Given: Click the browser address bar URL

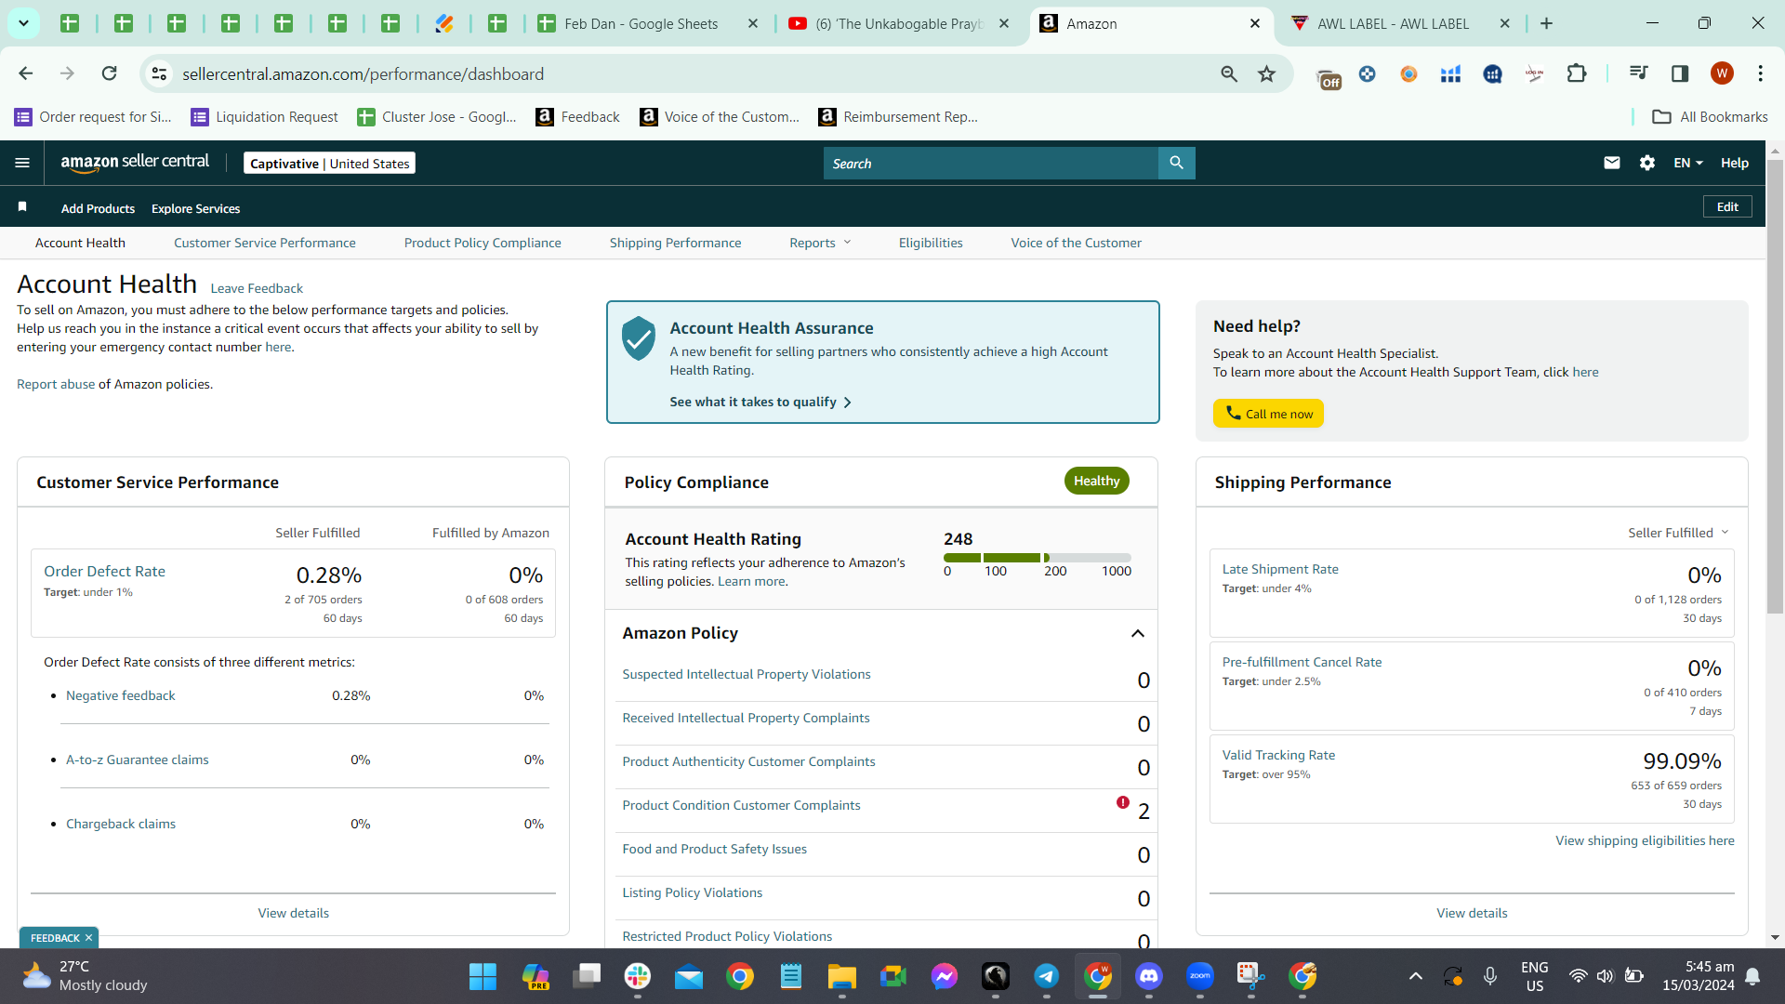Looking at the screenshot, I should pos(363,73).
